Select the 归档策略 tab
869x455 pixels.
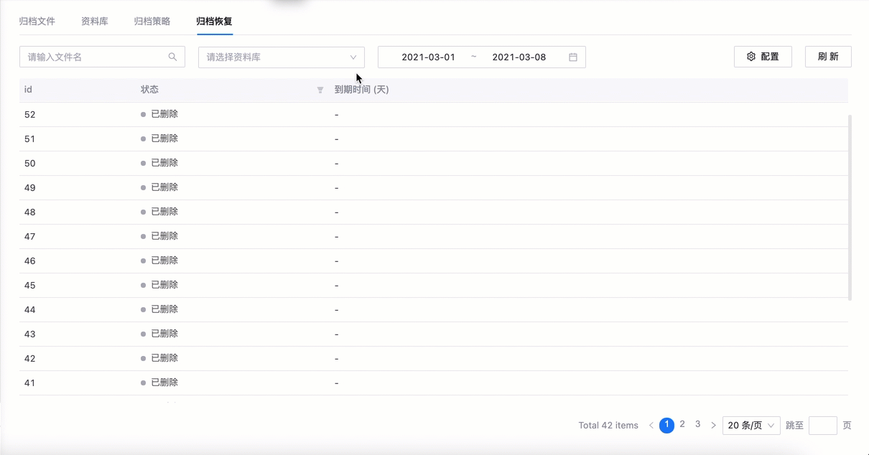(152, 21)
